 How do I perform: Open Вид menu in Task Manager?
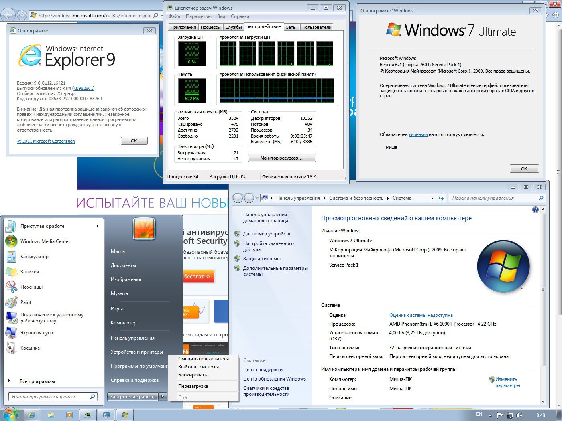(221, 16)
